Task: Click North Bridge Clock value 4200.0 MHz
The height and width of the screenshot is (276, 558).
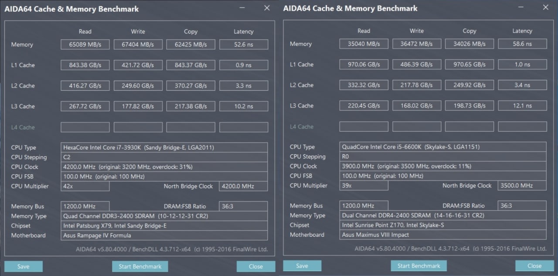Action: [x=244, y=186]
